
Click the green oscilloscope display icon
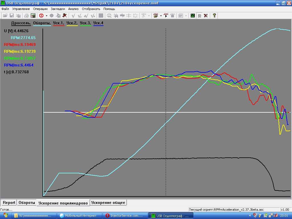click(193, 16)
